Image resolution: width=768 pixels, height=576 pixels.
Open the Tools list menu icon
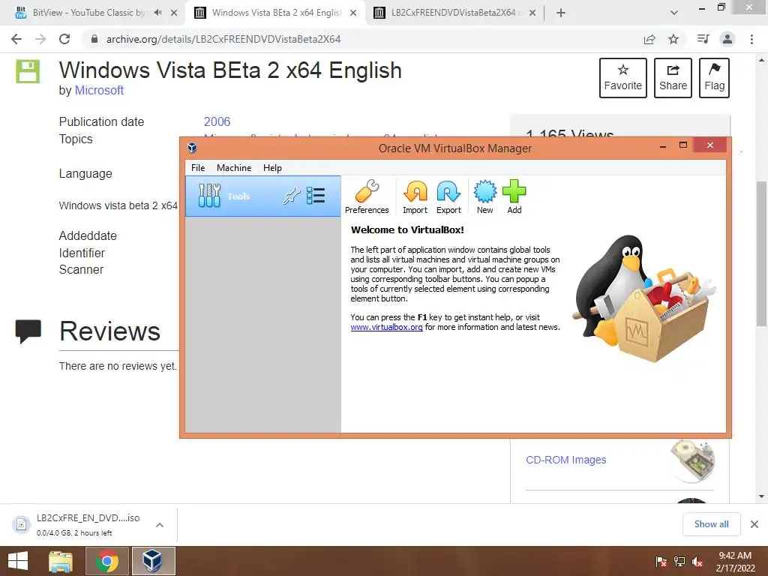point(316,196)
